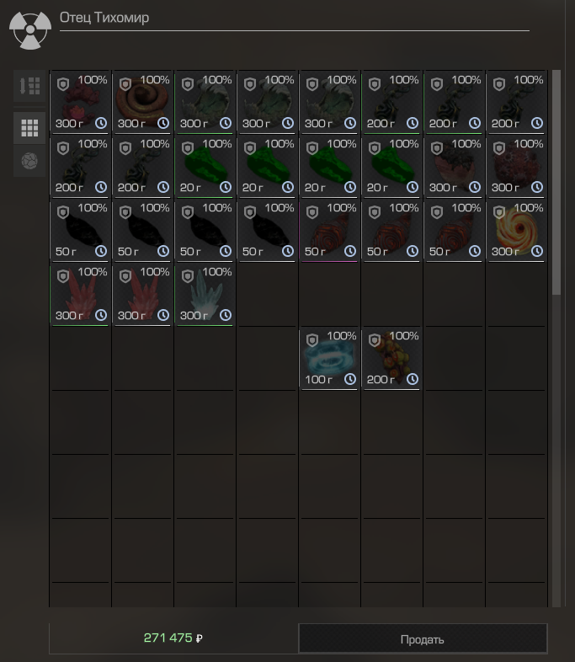Select the brown spiral artifact 300 g

(142, 102)
